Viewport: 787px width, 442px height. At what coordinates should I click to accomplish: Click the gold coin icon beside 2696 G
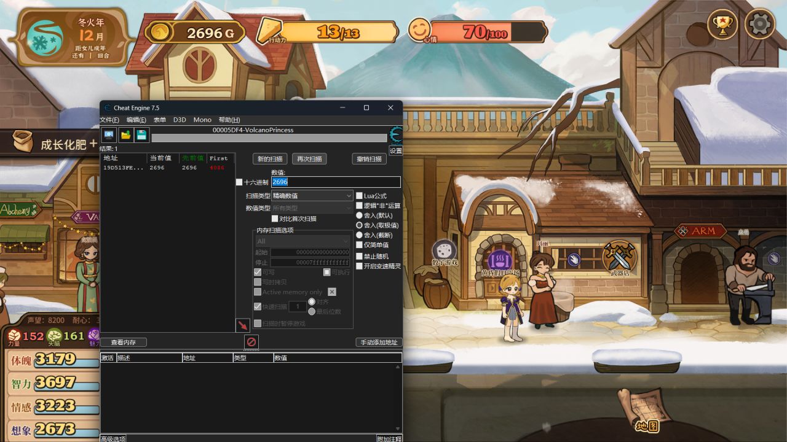(161, 33)
